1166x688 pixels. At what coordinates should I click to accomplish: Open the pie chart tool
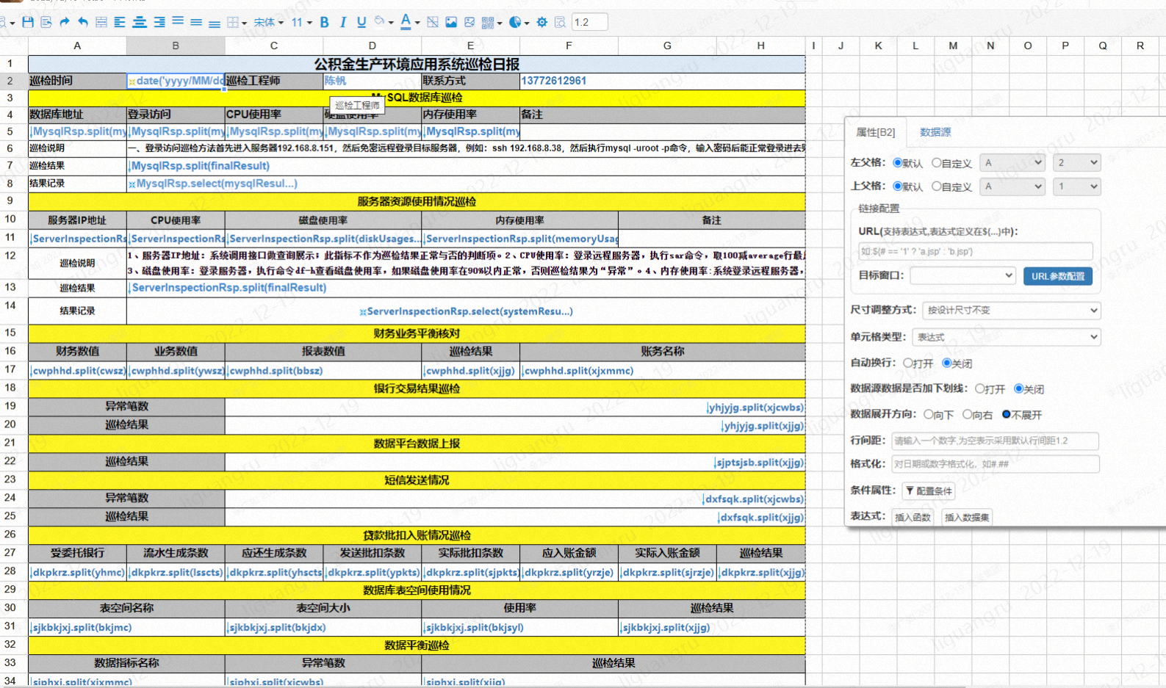click(x=519, y=22)
